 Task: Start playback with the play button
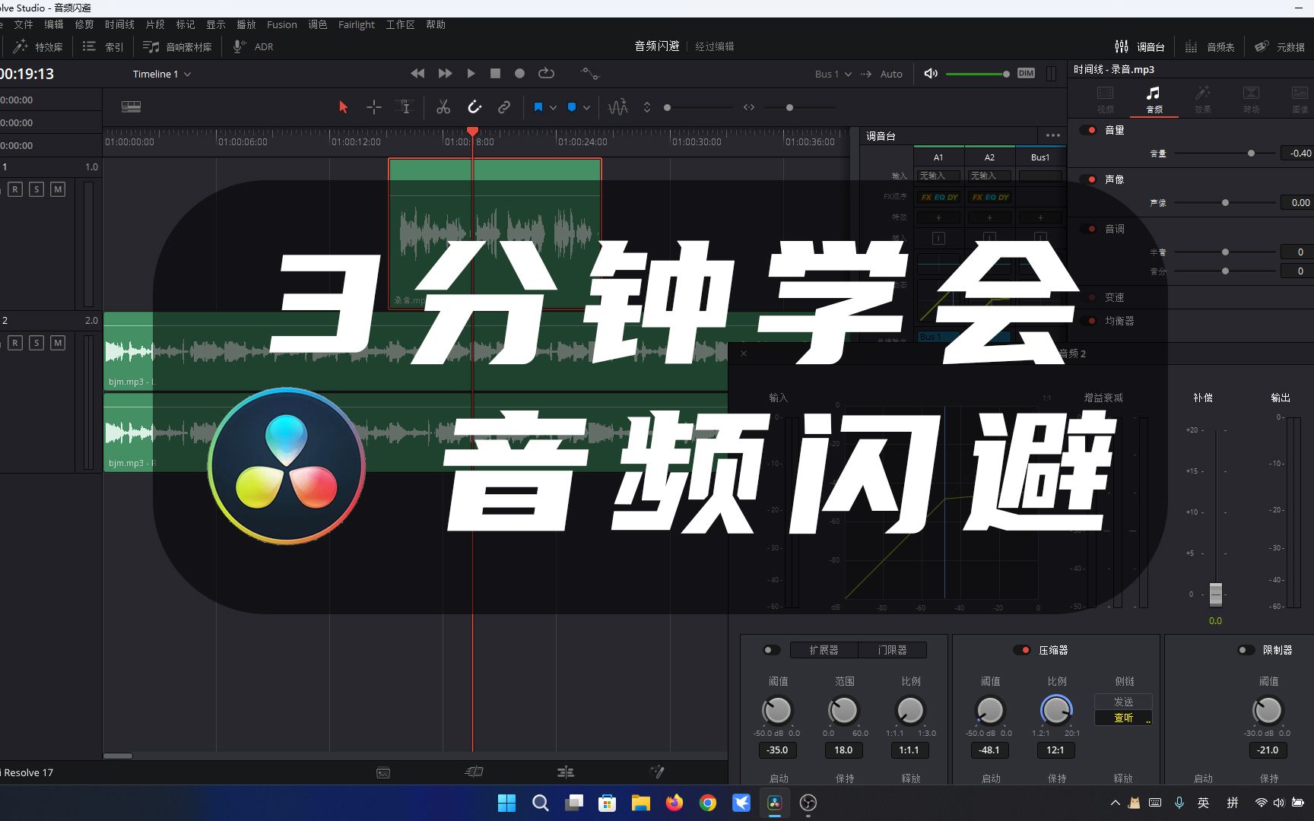(x=471, y=74)
